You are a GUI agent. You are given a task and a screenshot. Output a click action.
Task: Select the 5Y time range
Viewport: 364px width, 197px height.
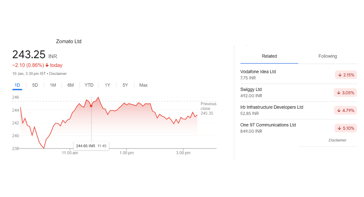(x=125, y=85)
